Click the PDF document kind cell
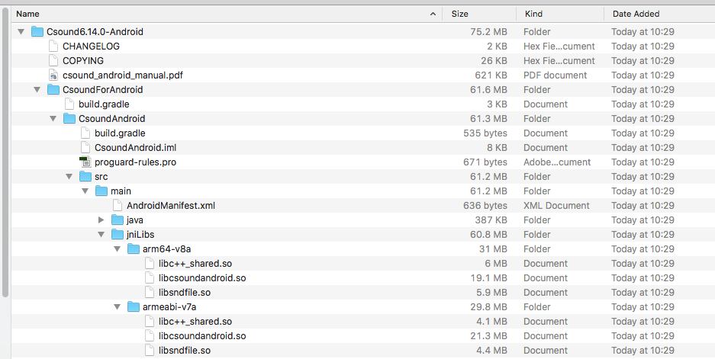 point(555,75)
